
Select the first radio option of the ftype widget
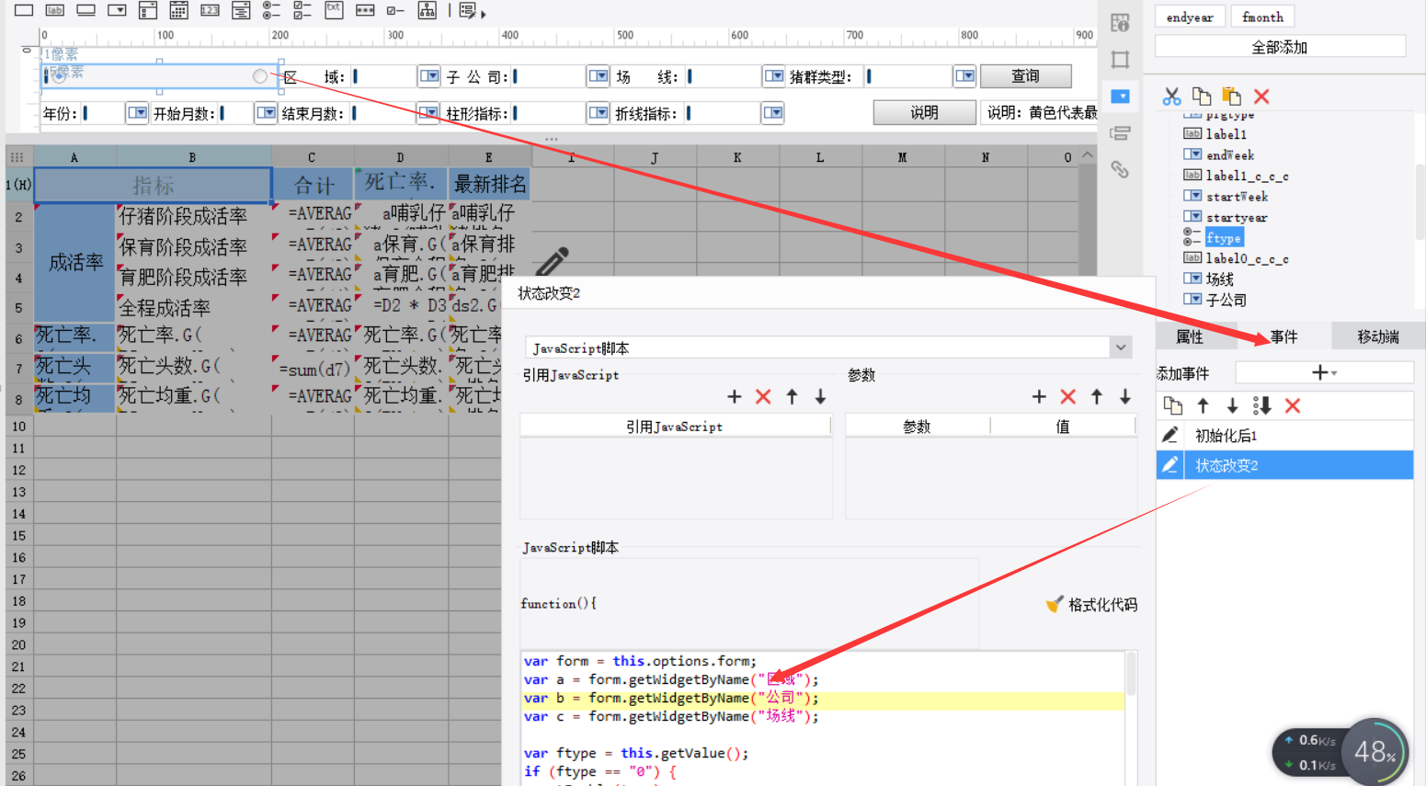(x=59, y=75)
